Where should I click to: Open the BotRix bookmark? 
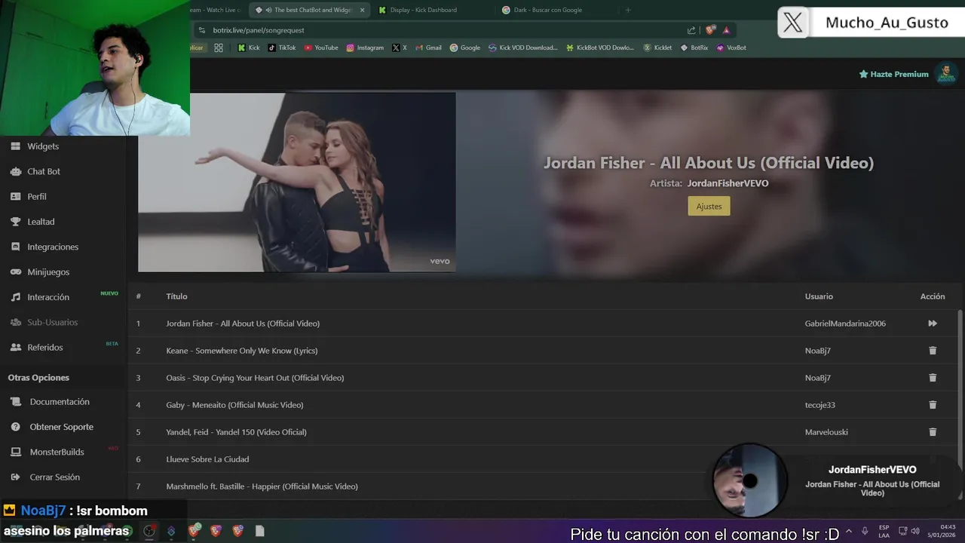[694, 48]
